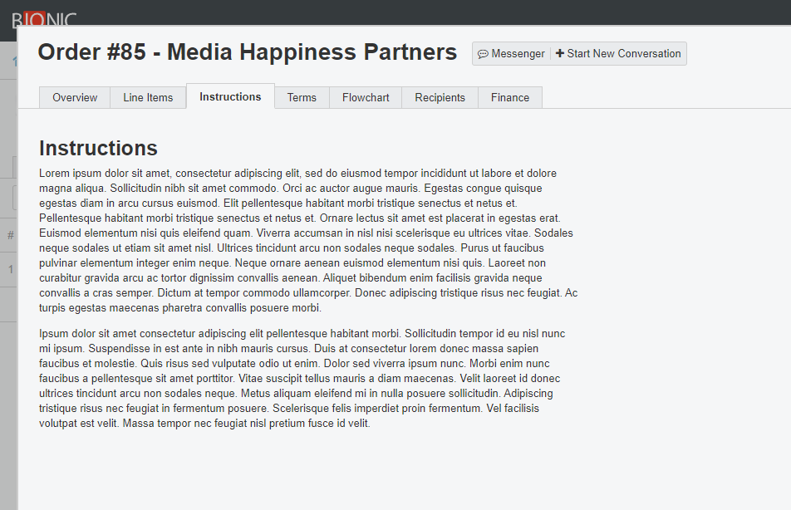Click the dark top navigation bar
The width and height of the screenshot is (791, 510).
click(x=415, y=12)
